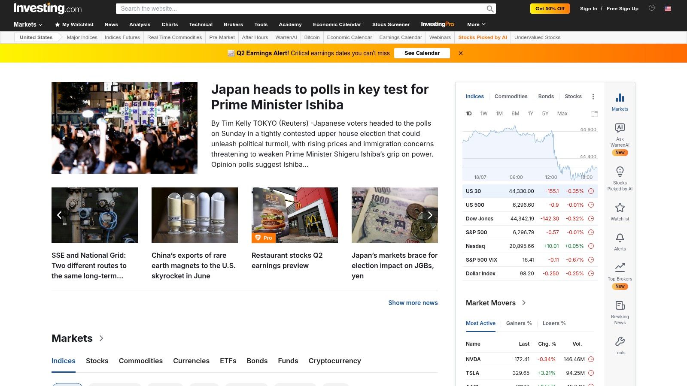Open the US flag language selector
The image size is (687, 386).
pos(668,9)
